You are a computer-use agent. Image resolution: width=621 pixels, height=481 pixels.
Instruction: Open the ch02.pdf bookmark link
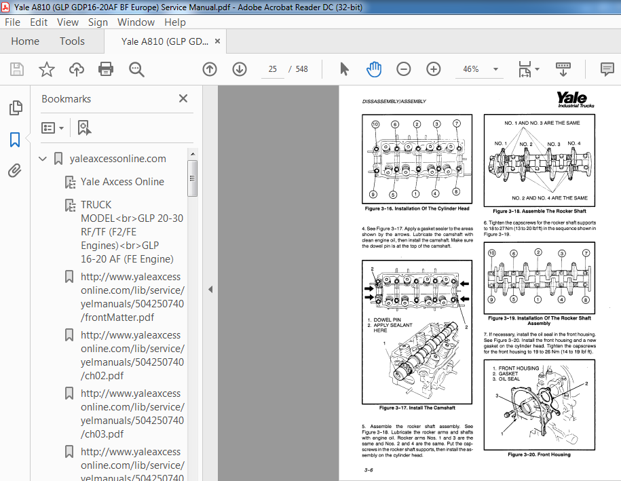click(x=132, y=355)
